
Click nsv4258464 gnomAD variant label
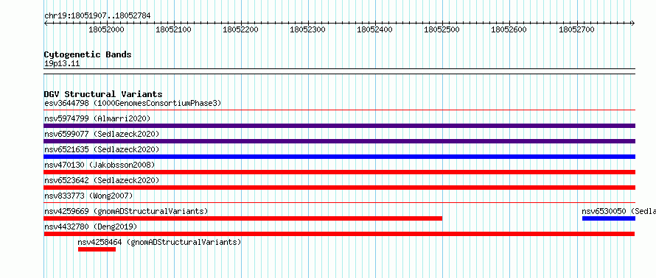159,242
